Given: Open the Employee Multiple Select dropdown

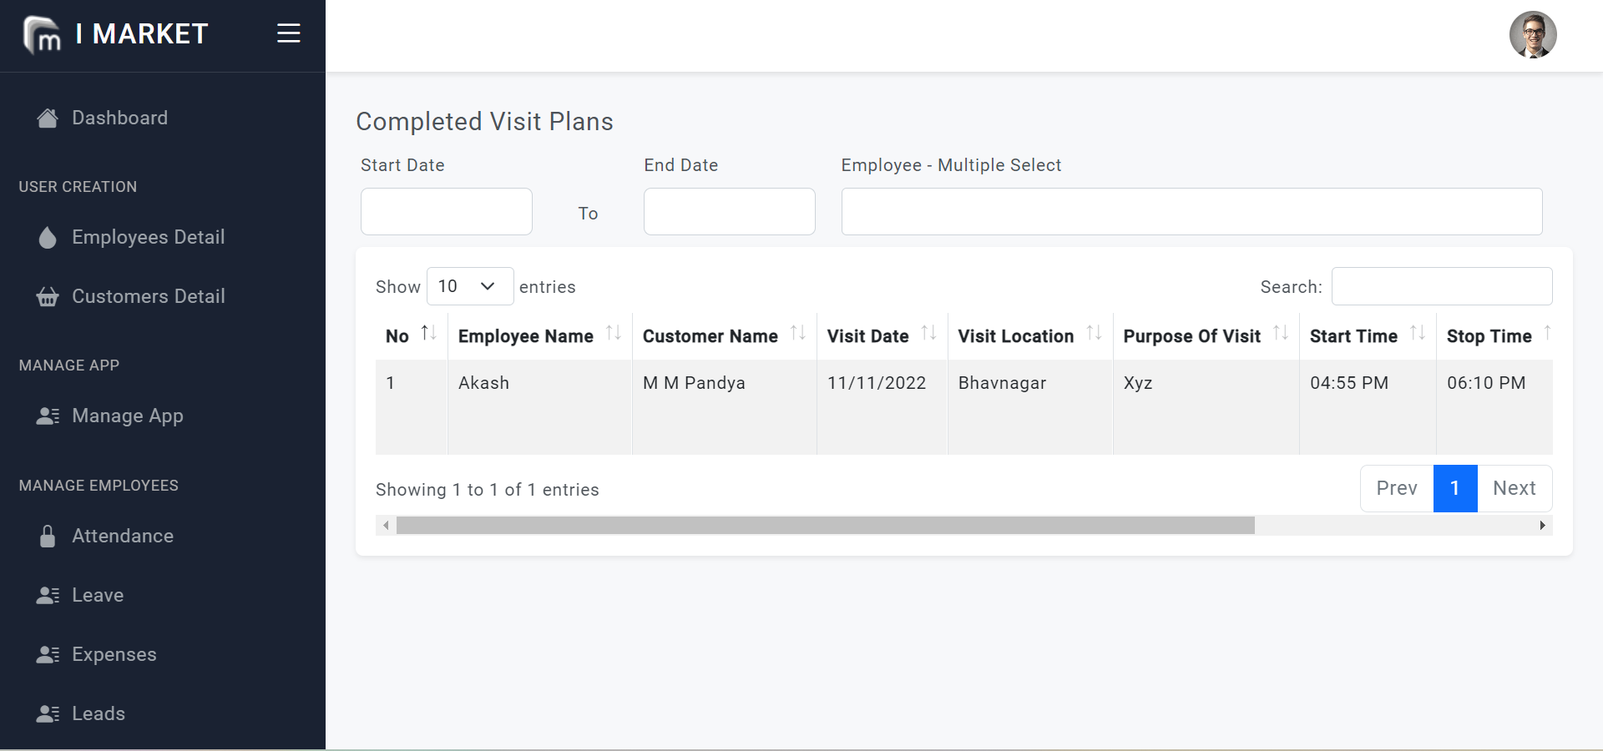Looking at the screenshot, I should point(1191,212).
